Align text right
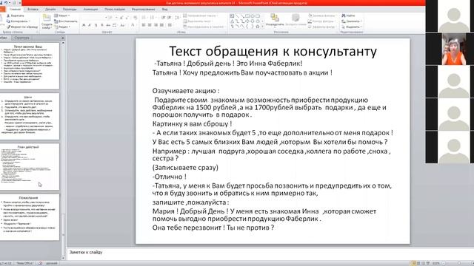The height and width of the screenshot is (266, 474). (x=156, y=25)
